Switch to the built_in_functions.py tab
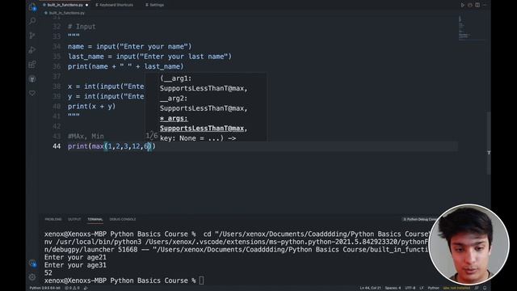 pos(65,5)
